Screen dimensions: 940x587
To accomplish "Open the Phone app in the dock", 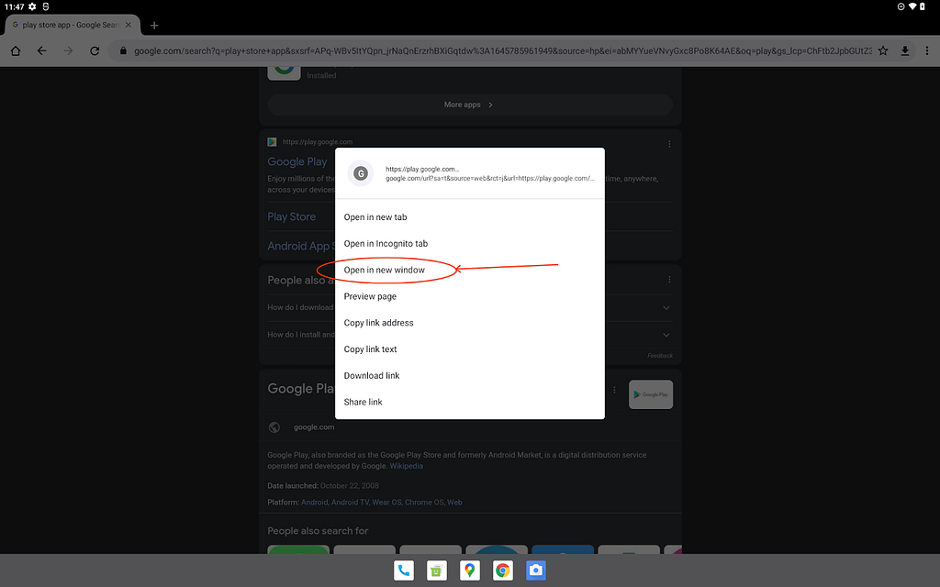I will click(x=404, y=570).
